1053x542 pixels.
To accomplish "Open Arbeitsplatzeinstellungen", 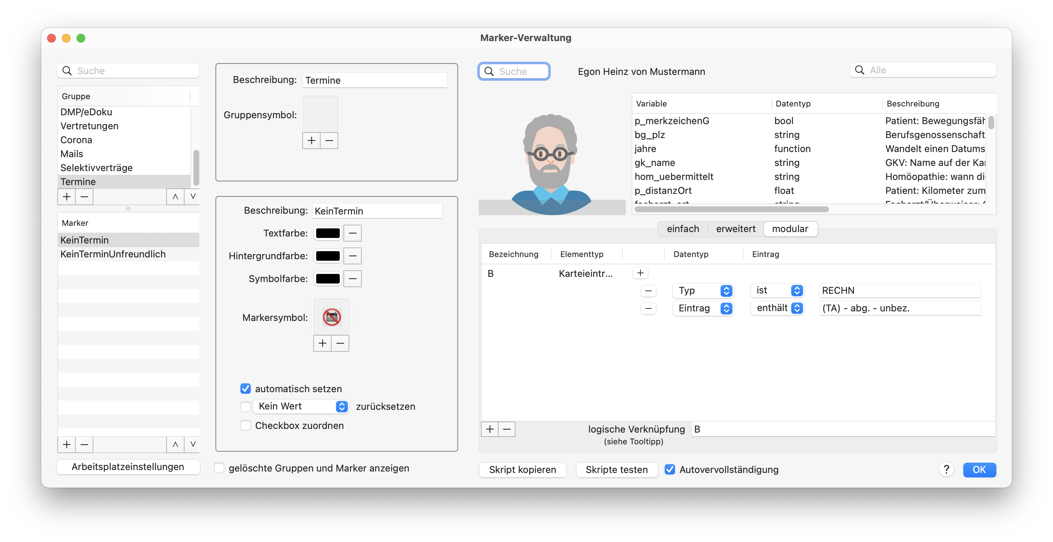I will click(x=128, y=467).
